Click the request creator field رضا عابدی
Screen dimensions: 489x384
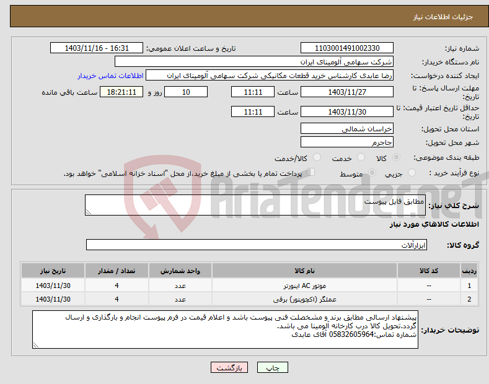(x=270, y=75)
